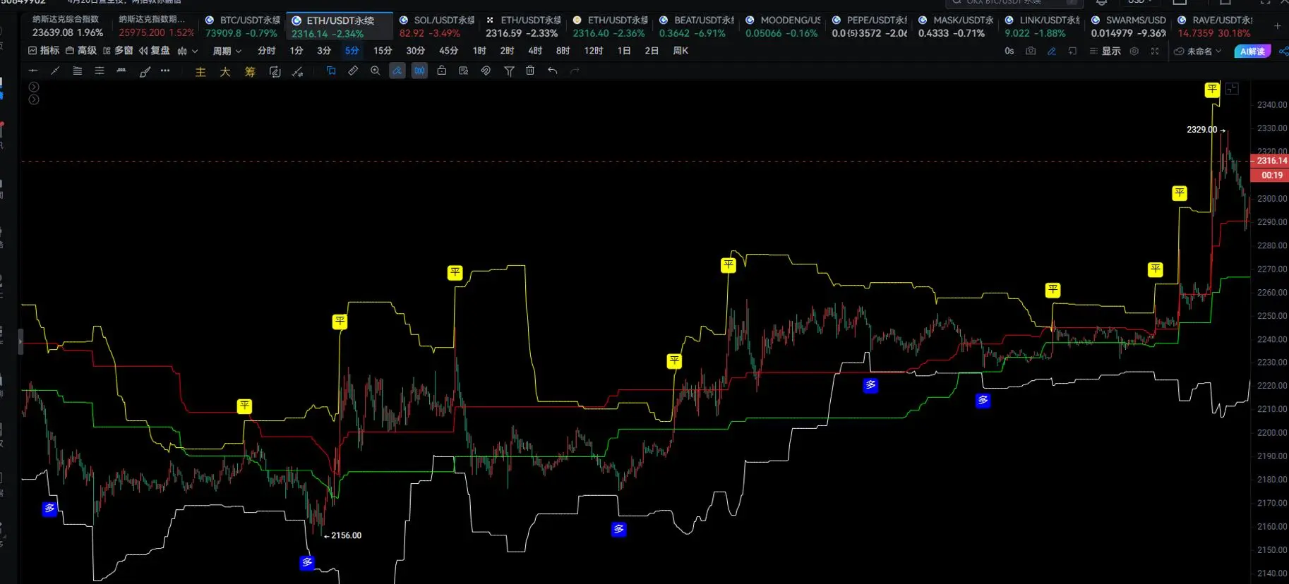The height and width of the screenshot is (584, 1289).
Task: Select the 15分 timeframe
Action: (383, 51)
